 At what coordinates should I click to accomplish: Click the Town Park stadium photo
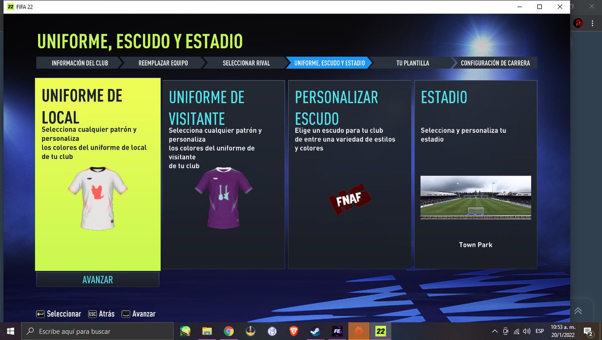(476, 197)
